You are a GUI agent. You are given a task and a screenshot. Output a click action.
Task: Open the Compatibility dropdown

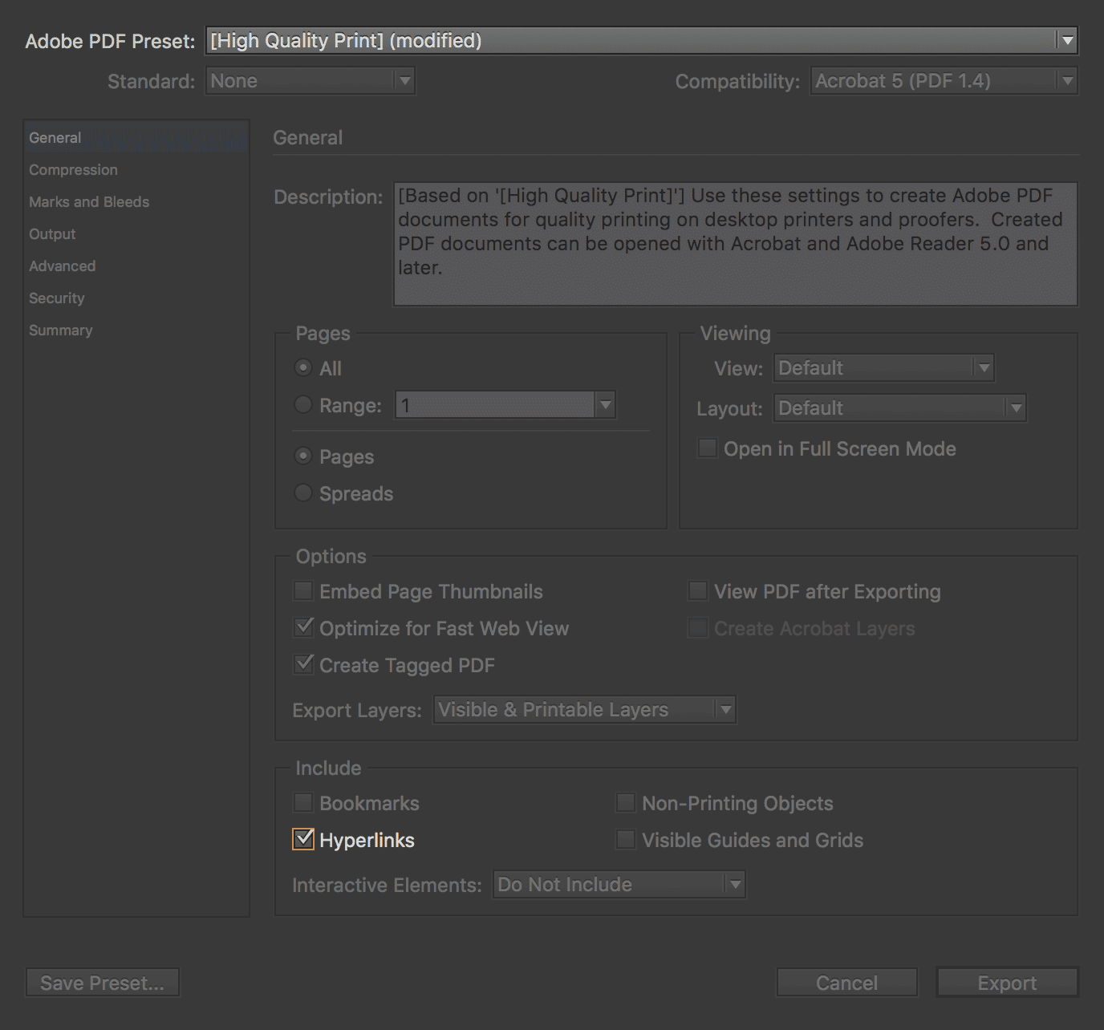943,81
